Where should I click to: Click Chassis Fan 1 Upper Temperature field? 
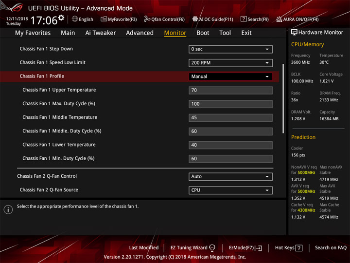230,90
